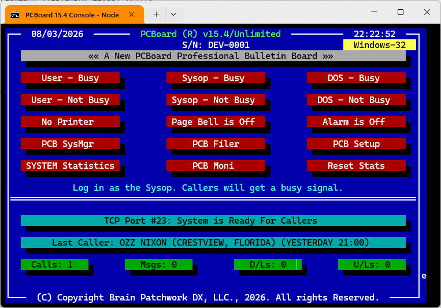Click the Copyright Brain Patchwork DX line
The height and width of the screenshot is (308, 441).
tap(208, 298)
